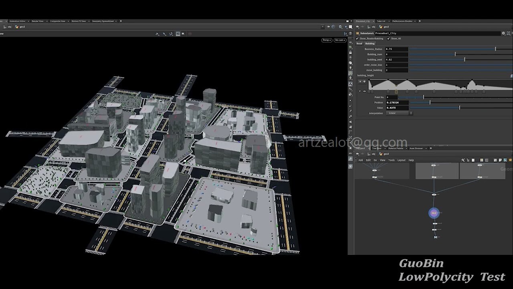Toggle the reference flag icon left of the ramp curve
This screenshot has height=289, width=513.
pyautogui.click(x=365, y=91)
